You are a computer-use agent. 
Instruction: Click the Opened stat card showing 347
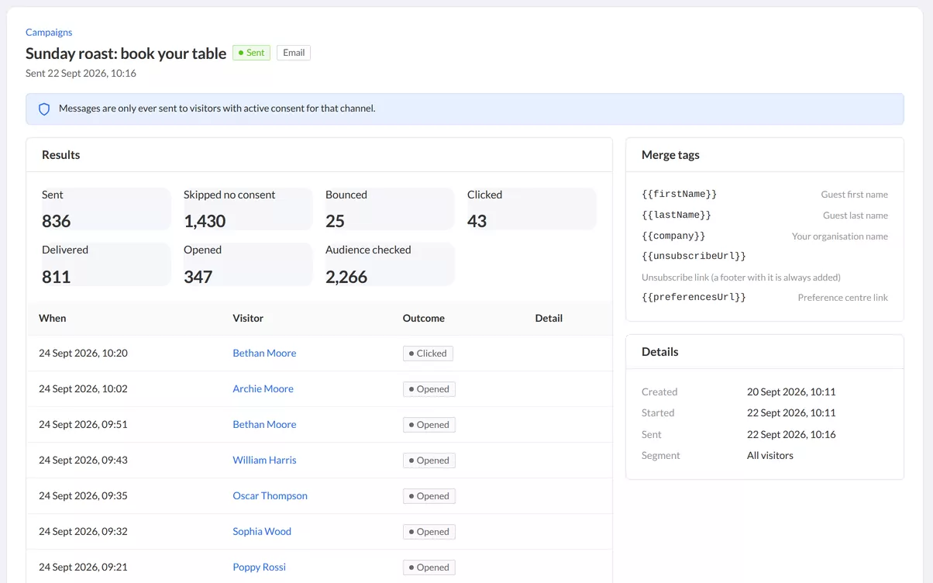pyautogui.click(x=247, y=264)
